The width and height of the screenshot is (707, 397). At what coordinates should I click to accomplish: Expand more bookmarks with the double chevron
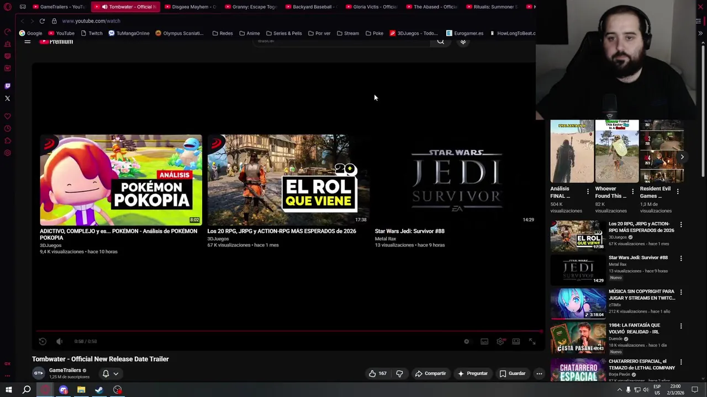(x=700, y=33)
